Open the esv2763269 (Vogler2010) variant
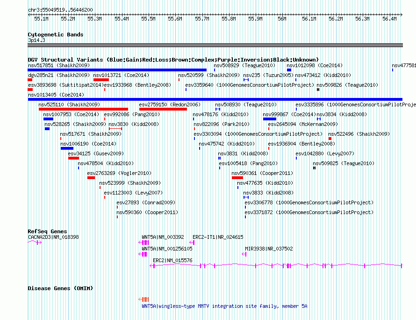The width and height of the screenshot is (416, 320). [119, 173]
